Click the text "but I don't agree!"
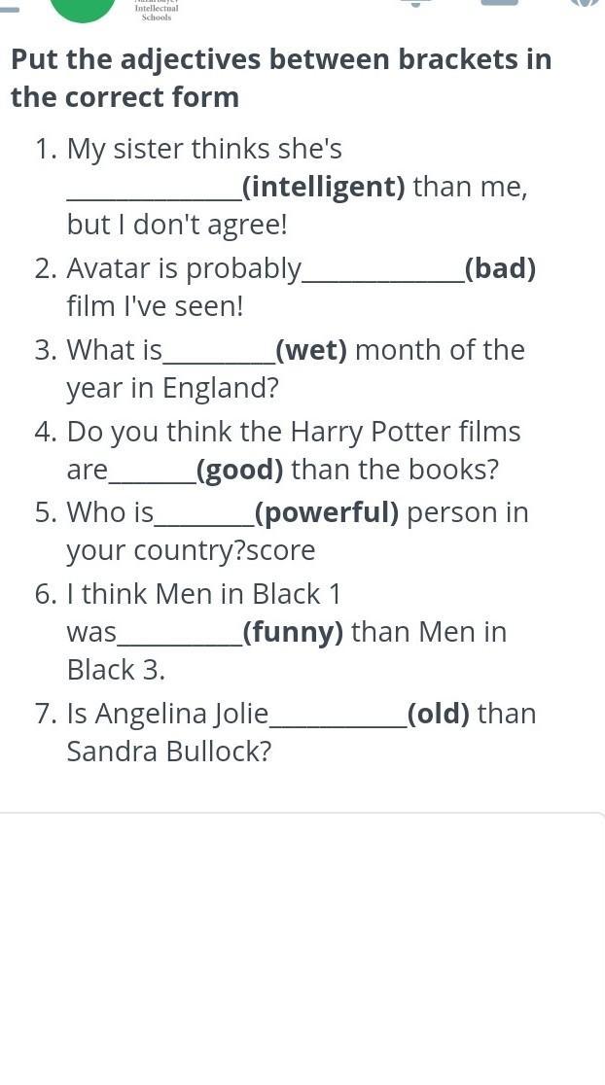Image resolution: width=605 pixels, height=1085 pixels. click(177, 225)
